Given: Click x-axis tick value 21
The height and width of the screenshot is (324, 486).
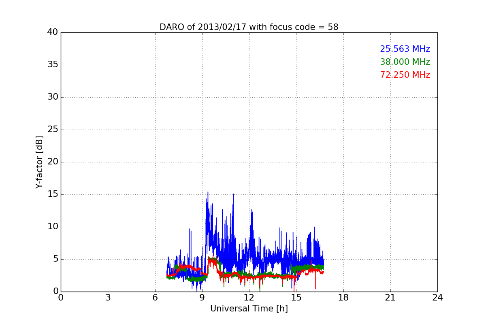Looking at the screenshot, I should [390, 297].
